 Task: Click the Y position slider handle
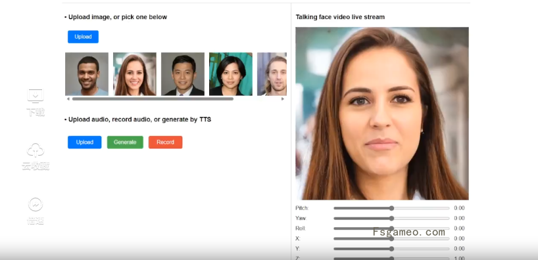pyautogui.click(x=391, y=249)
